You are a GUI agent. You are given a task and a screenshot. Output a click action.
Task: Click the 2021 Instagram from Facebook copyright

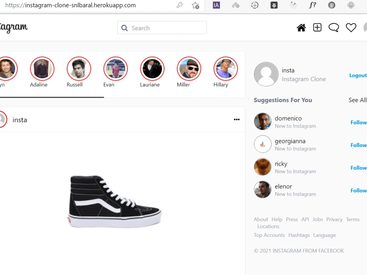coord(299,251)
